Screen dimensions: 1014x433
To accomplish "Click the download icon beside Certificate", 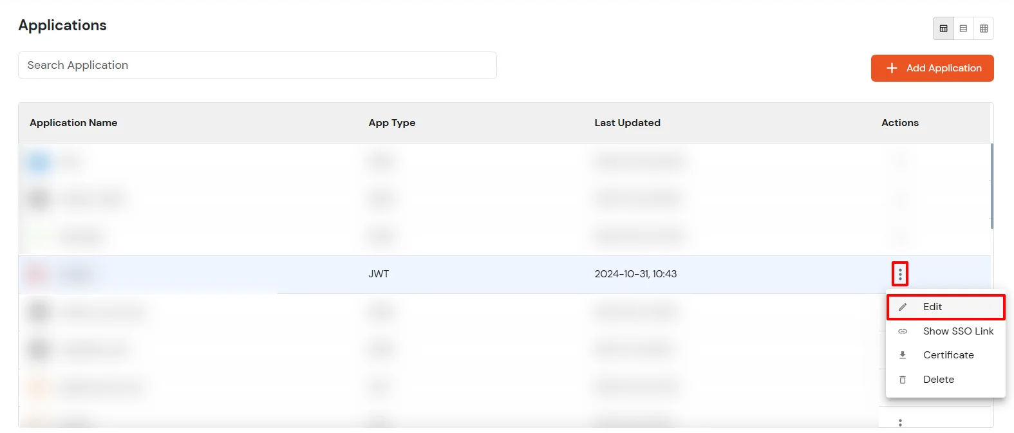I will click(903, 355).
